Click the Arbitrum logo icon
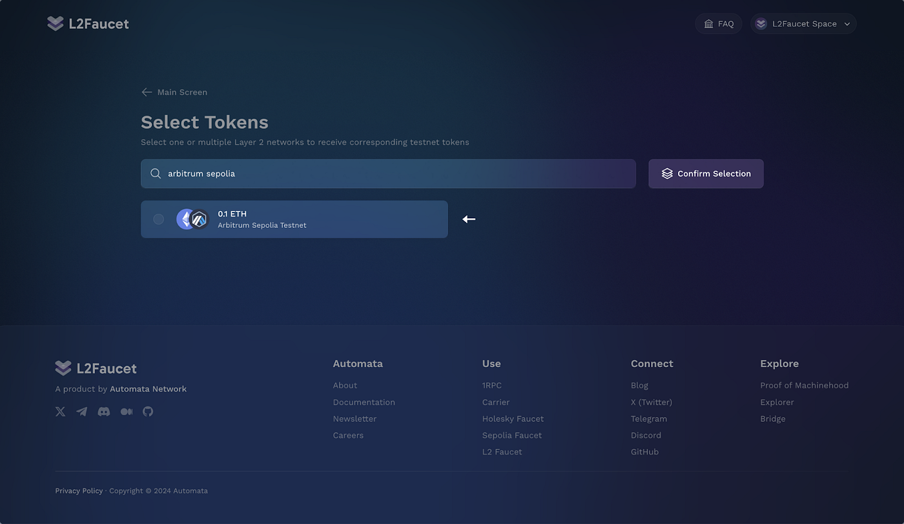 tap(200, 220)
